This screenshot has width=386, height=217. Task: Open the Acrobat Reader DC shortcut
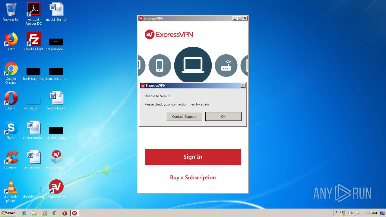point(33,14)
